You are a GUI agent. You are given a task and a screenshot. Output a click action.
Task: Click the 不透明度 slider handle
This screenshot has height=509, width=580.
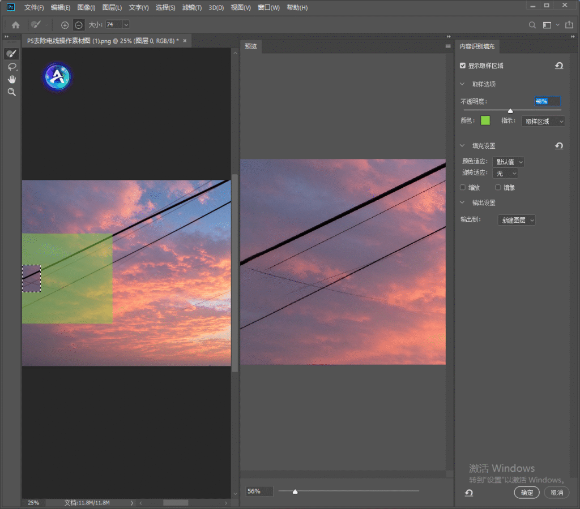click(x=510, y=110)
